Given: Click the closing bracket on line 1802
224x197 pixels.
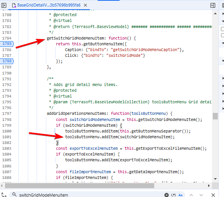Looking at the screenshot, I should pos(57,142).
